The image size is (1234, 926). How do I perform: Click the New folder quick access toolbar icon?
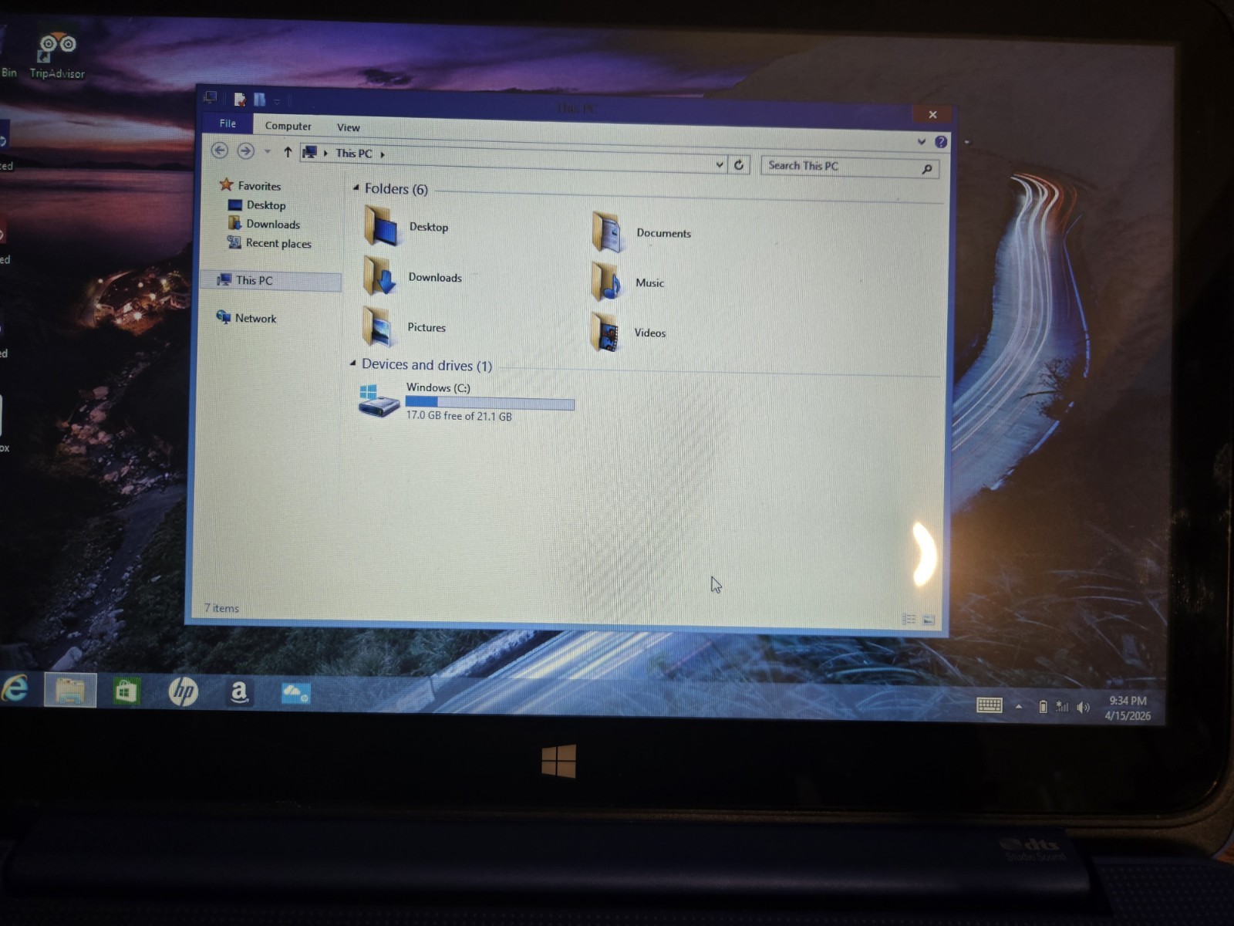pos(260,100)
